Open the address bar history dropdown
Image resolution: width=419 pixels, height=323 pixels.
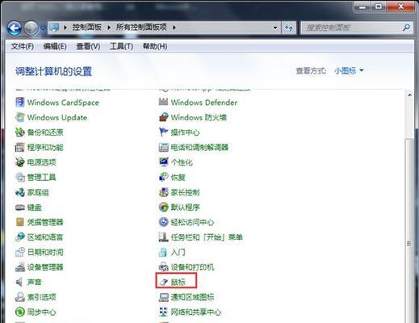[x=275, y=27]
